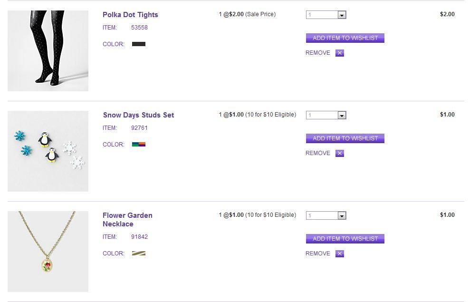The image size is (469, 302).
Task: Add Snow Days Studs Set to wishlist
Action: 345,138
